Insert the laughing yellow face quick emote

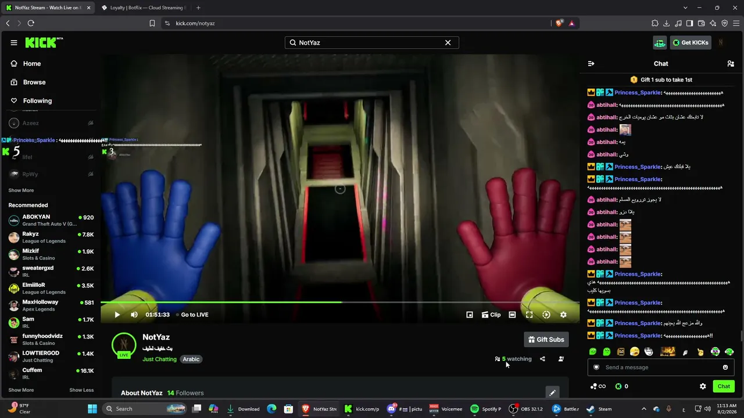[635, 351]
